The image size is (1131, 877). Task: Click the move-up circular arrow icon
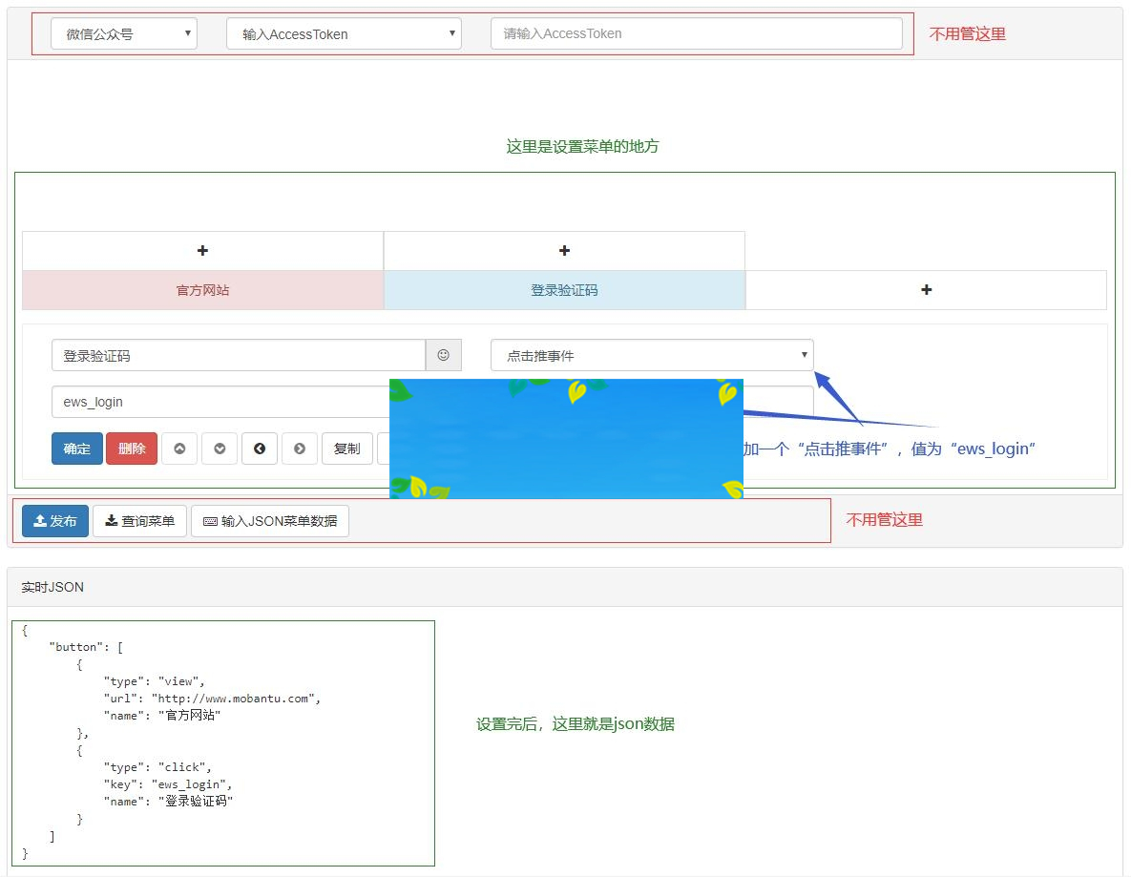179,449
